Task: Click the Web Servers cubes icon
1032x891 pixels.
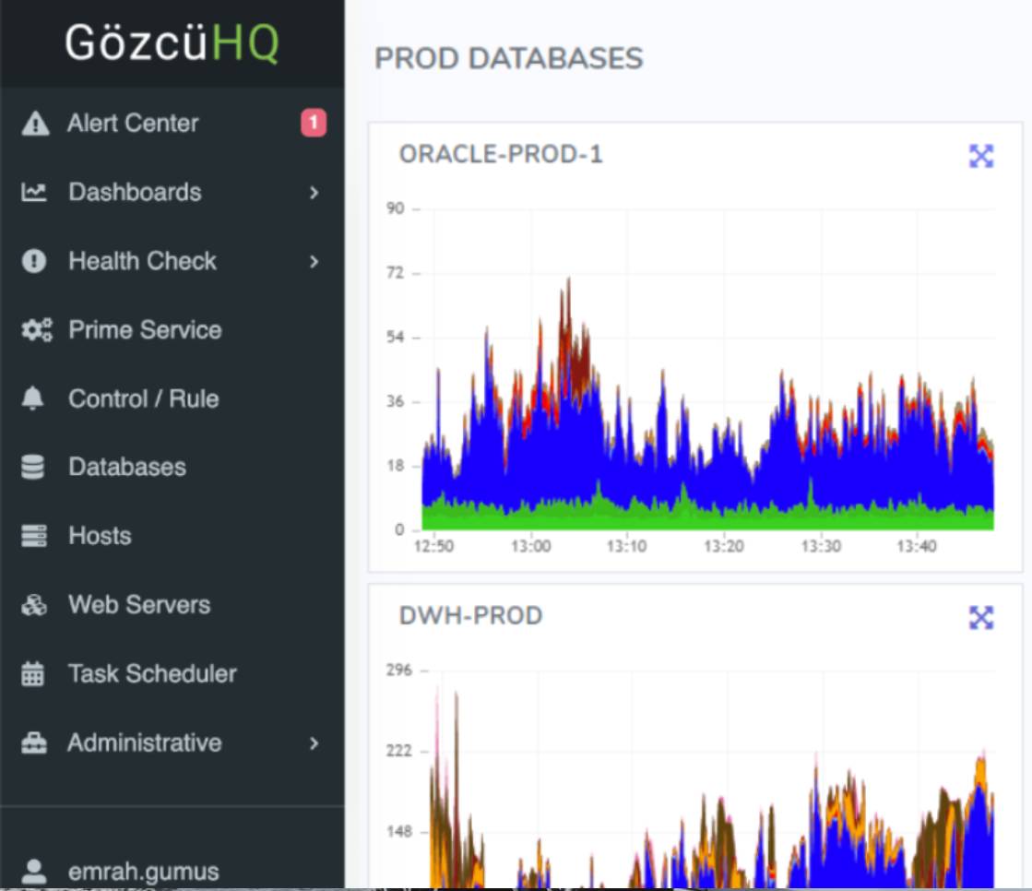Action: [x=33, y=605]
